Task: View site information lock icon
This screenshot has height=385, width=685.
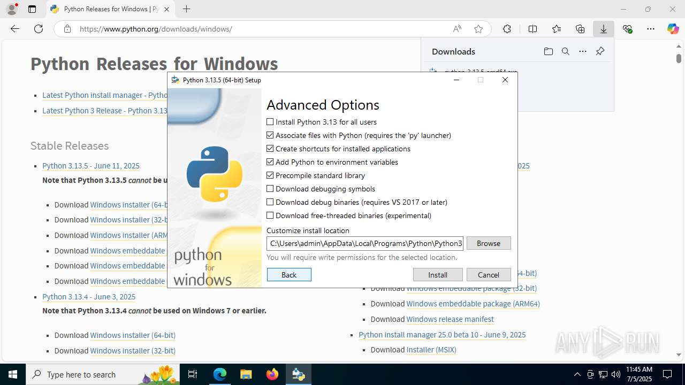Action: (67, 29)
